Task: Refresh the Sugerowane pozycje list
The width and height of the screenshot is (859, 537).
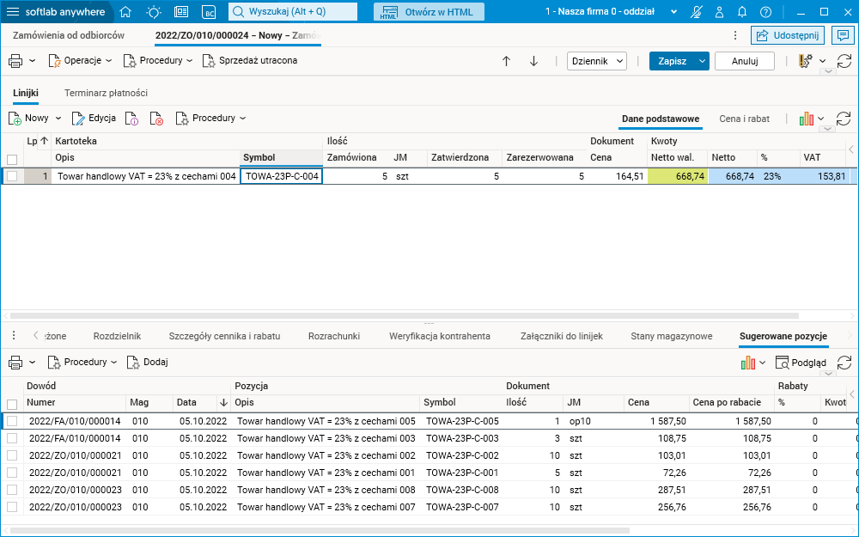Action: click(x=844, y=363)
